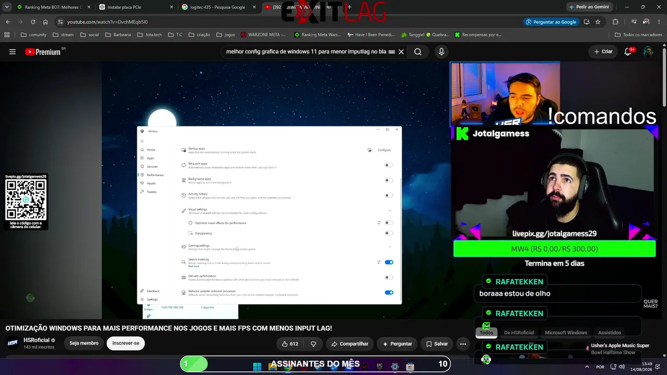
Task: Select Services in the Wintoys sidebar
Action: pos(149,167)
